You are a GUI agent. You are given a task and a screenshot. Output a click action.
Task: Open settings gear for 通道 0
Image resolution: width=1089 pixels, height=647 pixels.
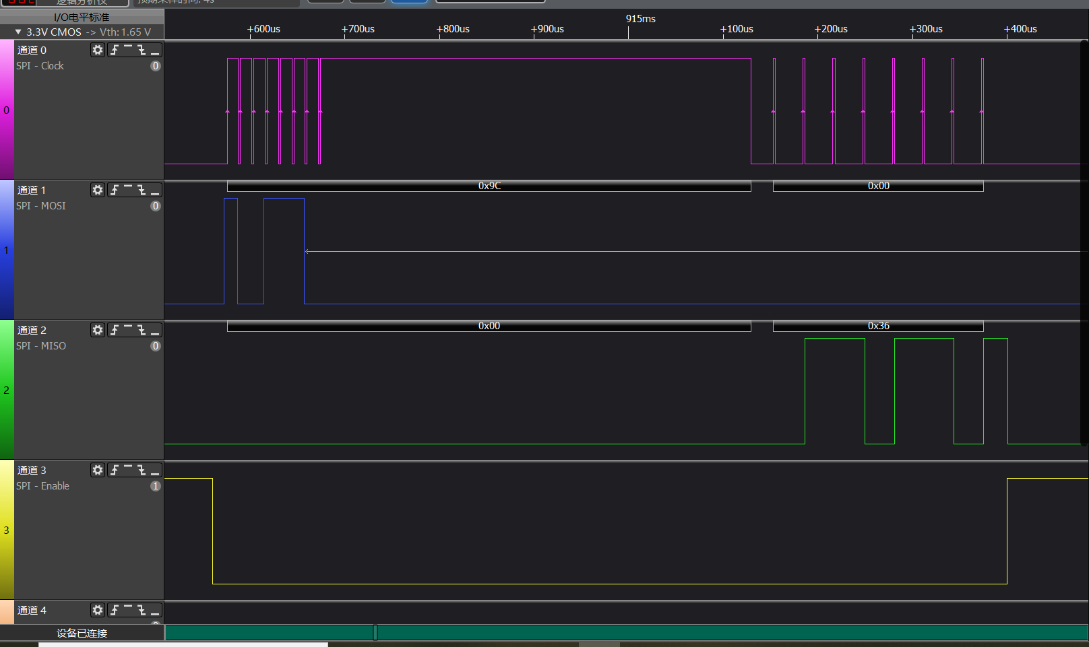tap(98, 50)
